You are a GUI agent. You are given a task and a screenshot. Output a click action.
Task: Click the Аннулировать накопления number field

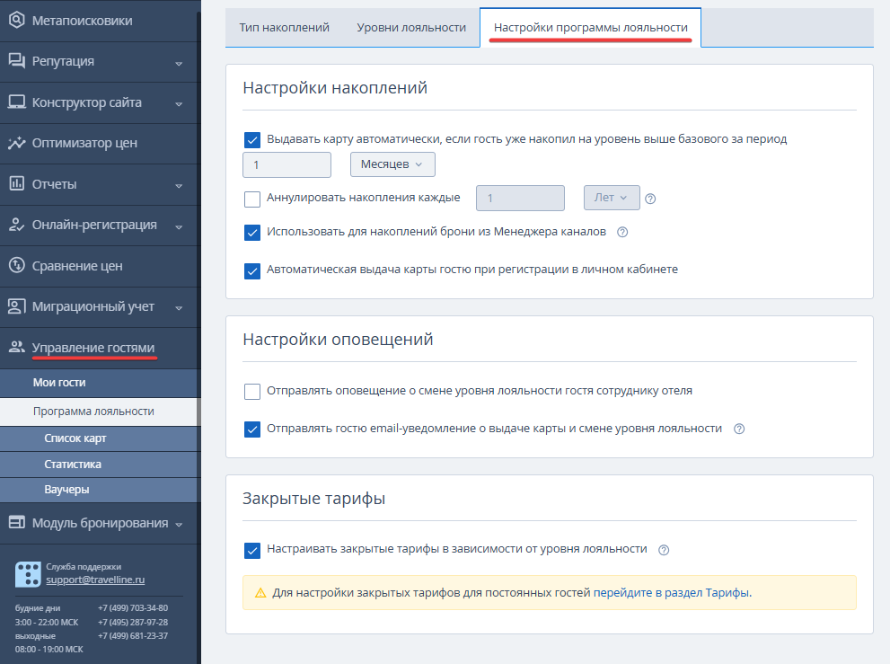pyautogui.click(x=520, y=199)
